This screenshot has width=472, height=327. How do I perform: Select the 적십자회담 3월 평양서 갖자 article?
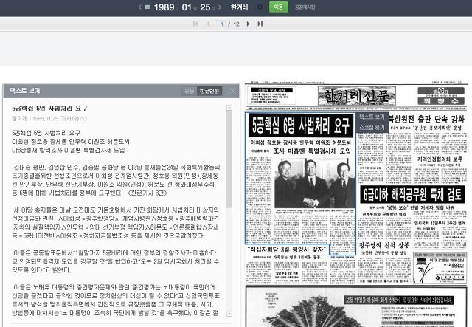click(287, 249)
